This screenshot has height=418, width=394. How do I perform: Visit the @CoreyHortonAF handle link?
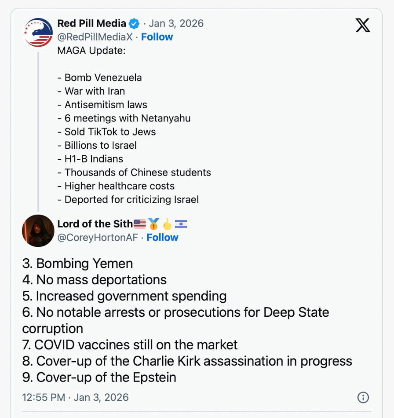[x=98, y=238]
